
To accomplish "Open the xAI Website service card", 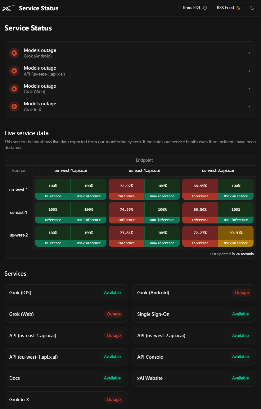I will point(194,378).
